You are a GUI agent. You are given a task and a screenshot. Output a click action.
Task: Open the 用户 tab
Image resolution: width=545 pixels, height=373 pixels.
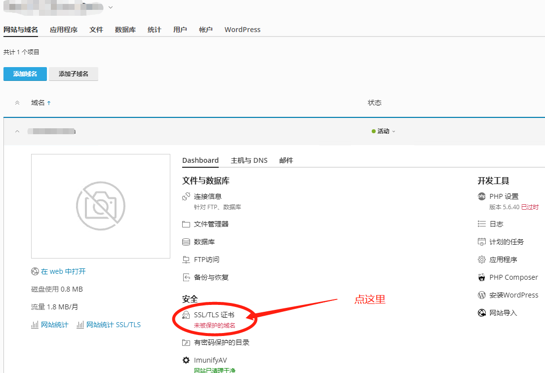coord(180,30)
